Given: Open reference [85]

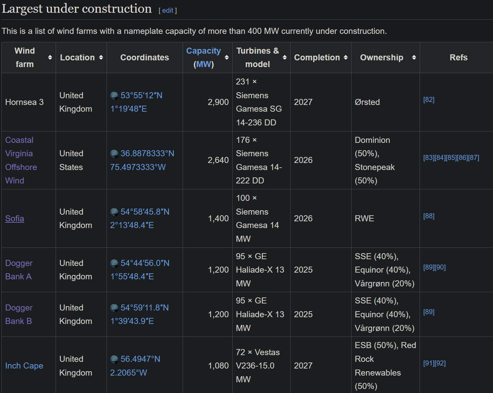Looking at the screenshot, I should [451, 158].
